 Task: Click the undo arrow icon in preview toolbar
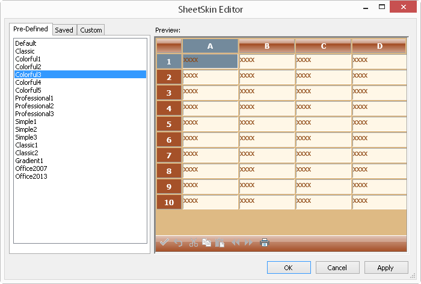click(178, 242)
